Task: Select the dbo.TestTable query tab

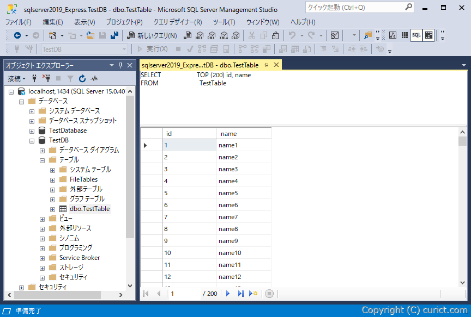Action: 202,64
